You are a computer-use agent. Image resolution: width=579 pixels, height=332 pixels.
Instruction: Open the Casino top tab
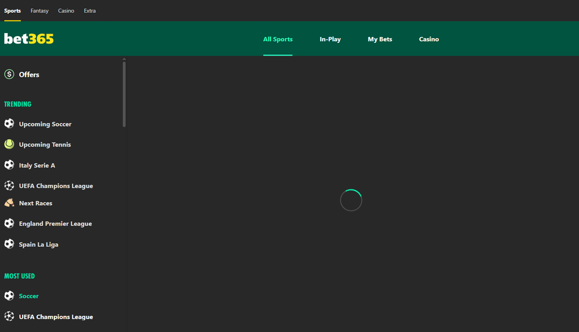66,11
